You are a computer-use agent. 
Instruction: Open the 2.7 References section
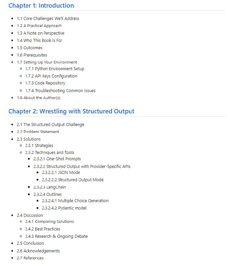coord(30,258)
